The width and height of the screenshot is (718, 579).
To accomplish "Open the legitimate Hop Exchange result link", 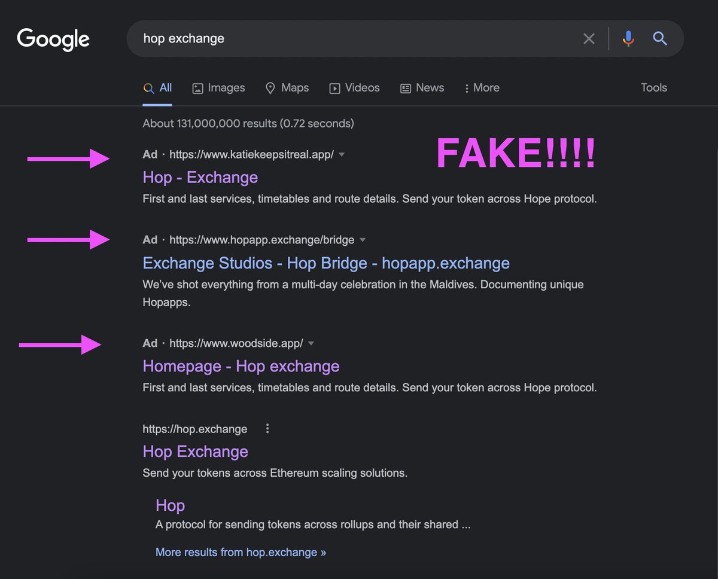I will [x=195, y=452].
